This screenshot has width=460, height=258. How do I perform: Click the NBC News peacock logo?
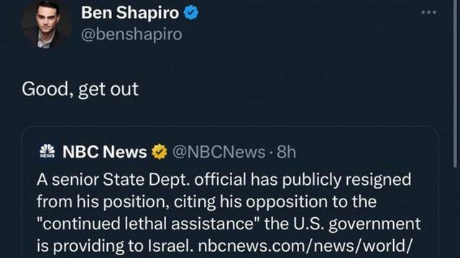click(47, 151)
